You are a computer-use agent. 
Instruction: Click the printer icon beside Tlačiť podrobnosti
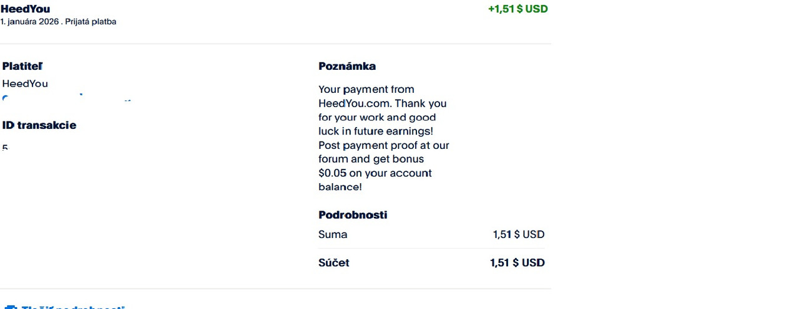point(11,307)
